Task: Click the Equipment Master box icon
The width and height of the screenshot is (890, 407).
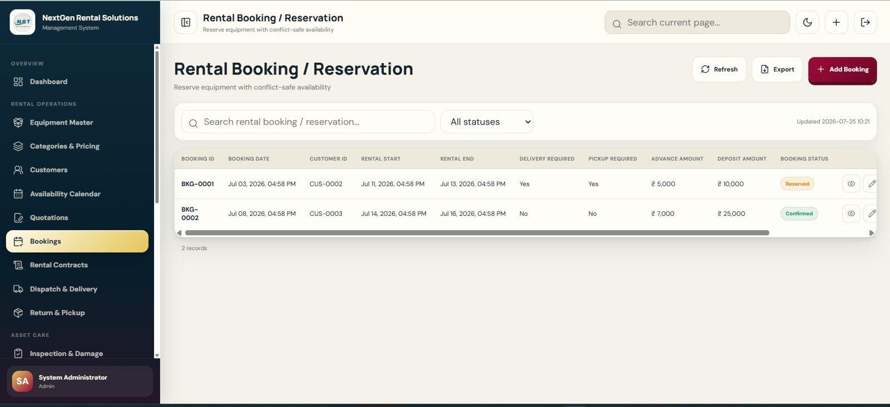Action: (x=18, y=122)
